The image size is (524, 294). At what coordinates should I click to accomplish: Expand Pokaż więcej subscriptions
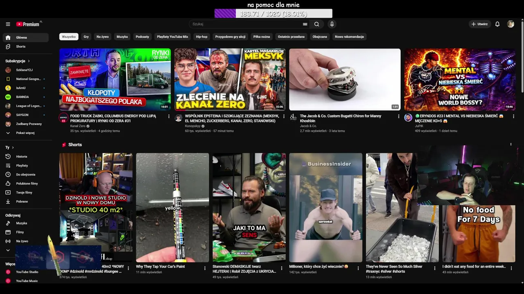(x=26, y=133)
